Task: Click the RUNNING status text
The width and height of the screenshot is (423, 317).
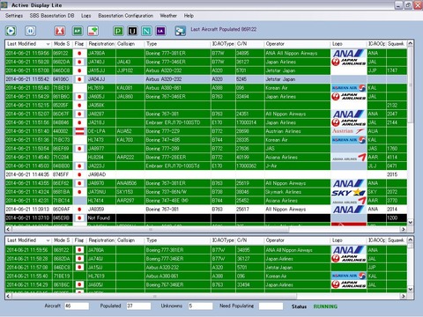Action: click(x=325, y=306)
